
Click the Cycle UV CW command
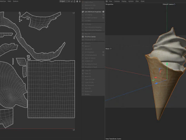coord(88,82)
